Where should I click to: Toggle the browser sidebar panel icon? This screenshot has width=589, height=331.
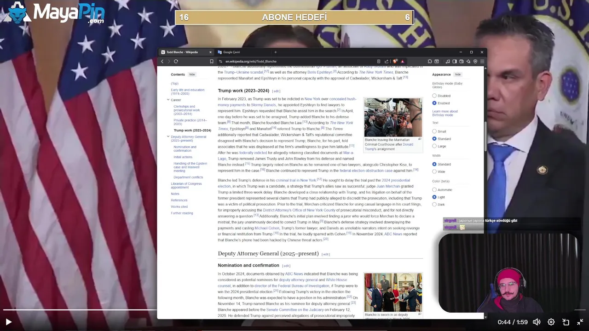(455, 61)
